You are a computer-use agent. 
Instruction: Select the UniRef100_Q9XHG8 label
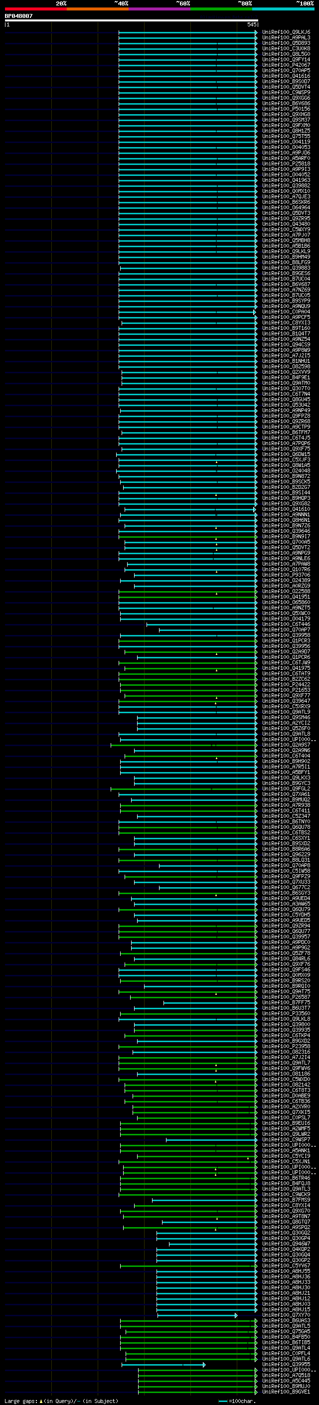[286, 114]
